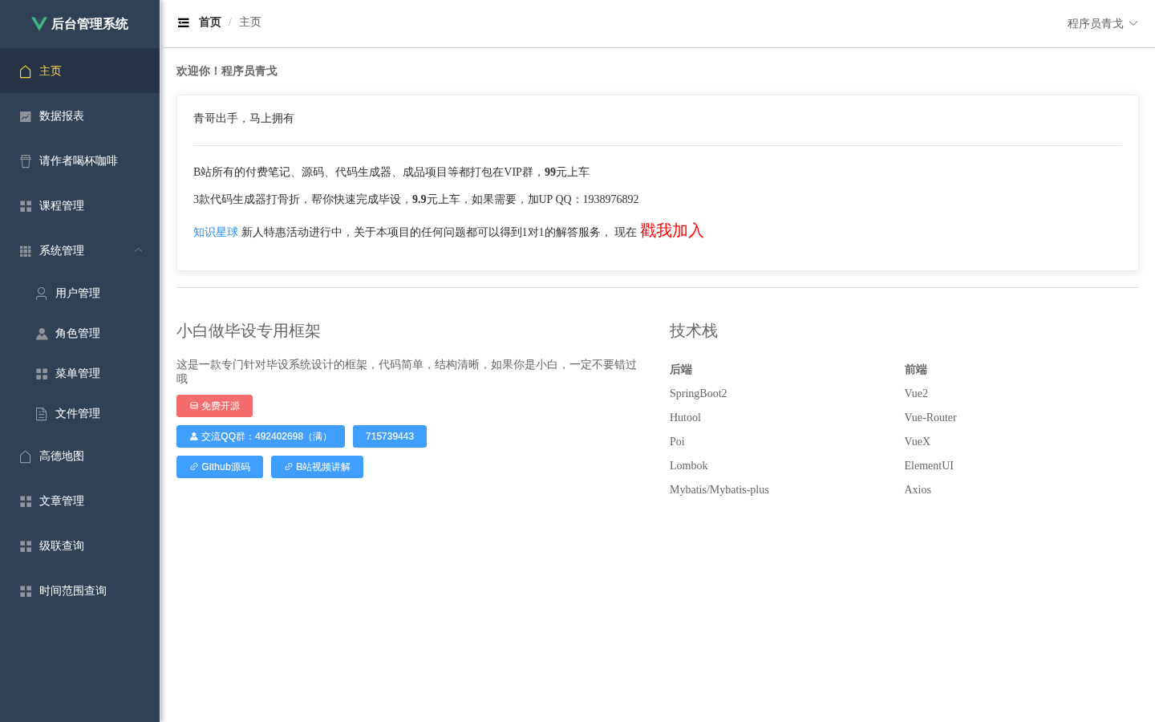Select 文件管理 submenu item
The image size is (1155, 722).
(80, 413)
